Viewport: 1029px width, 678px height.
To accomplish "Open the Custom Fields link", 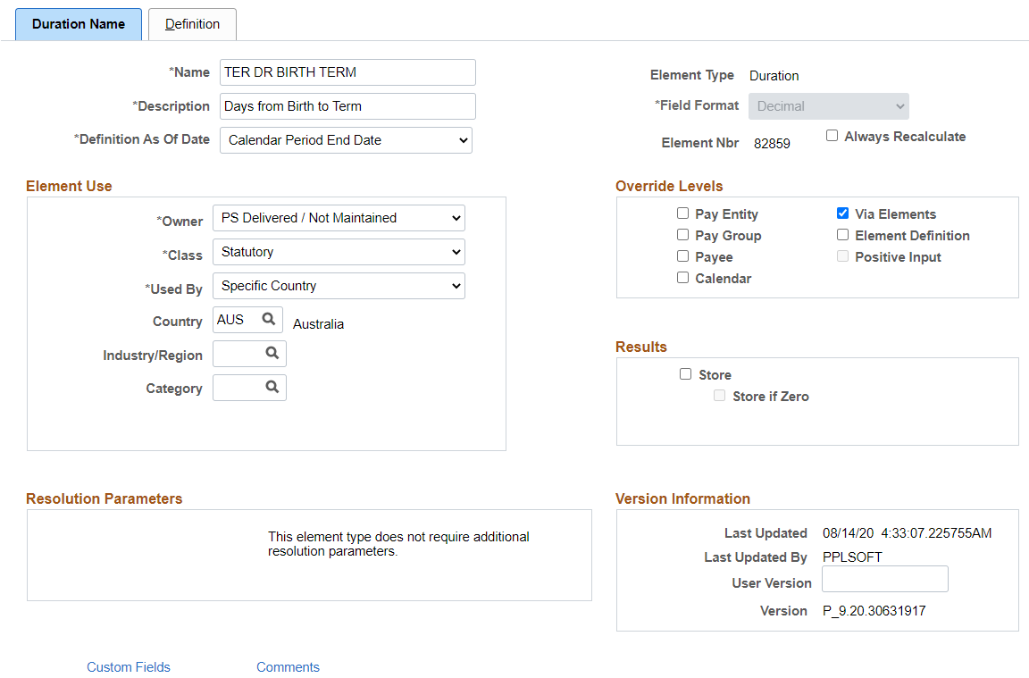I will click(x=129, y=667).
